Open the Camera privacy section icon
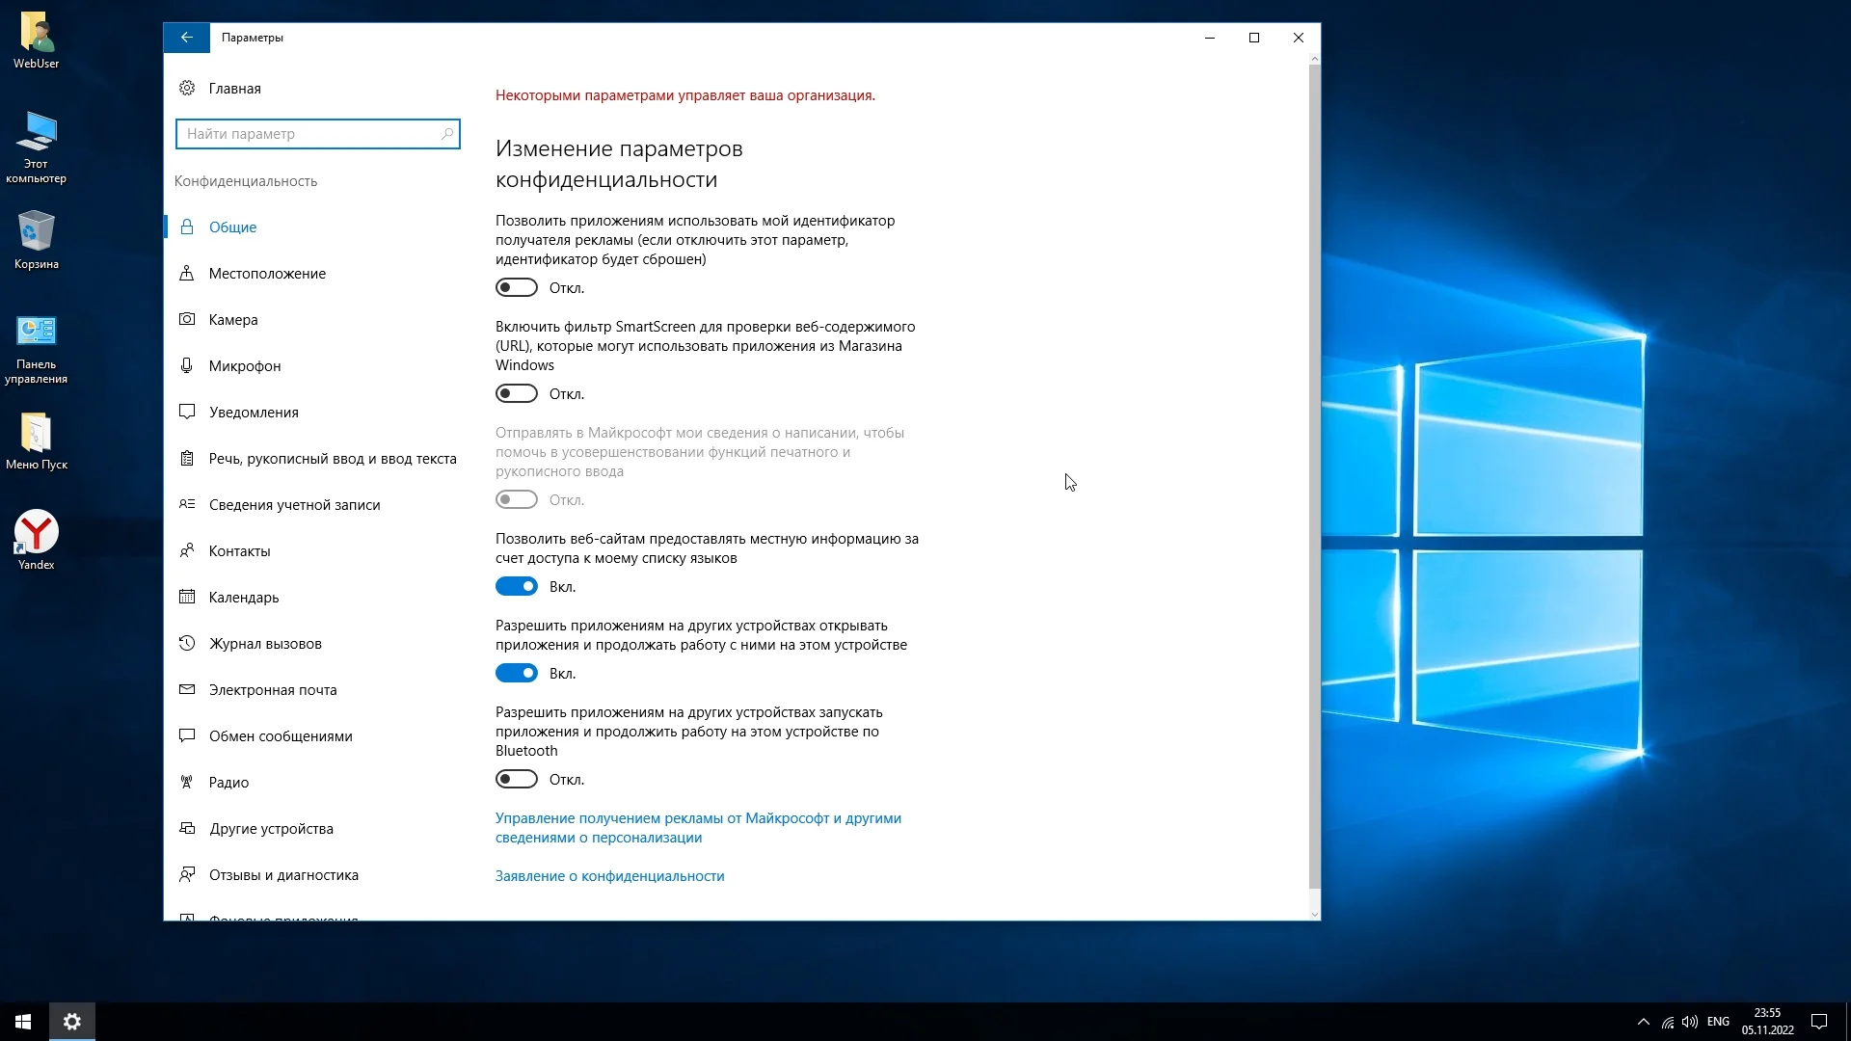Screen dimensions: 1851x1041 187,319
